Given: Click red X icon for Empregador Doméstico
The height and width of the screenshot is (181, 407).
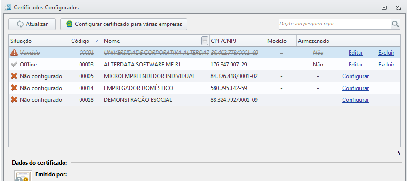Looking at the screenshot, I should 14,88.
